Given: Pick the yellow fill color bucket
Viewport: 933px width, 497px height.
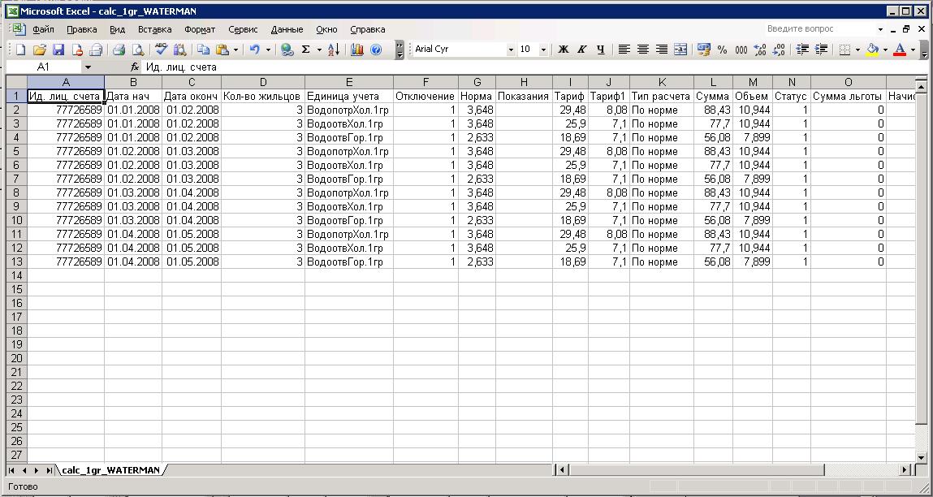Looking at the screenshot, I should point(872,50).
